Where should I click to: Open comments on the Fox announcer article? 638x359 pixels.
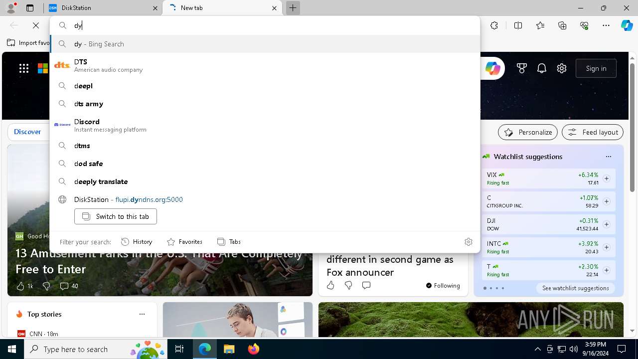pos(366,285)
